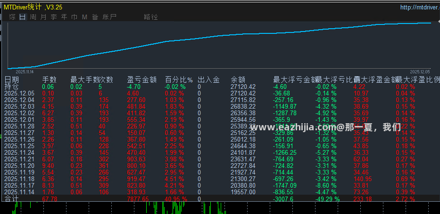Click max floating profit 140.95
Viewport: 440px width, 214px height.
pos(363,179)
